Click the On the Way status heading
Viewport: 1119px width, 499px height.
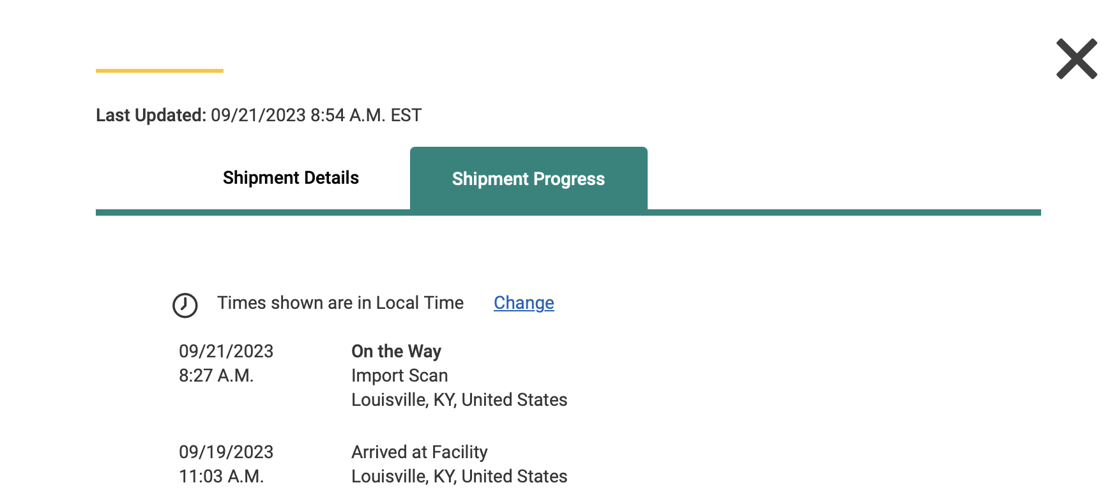point(396,352)
